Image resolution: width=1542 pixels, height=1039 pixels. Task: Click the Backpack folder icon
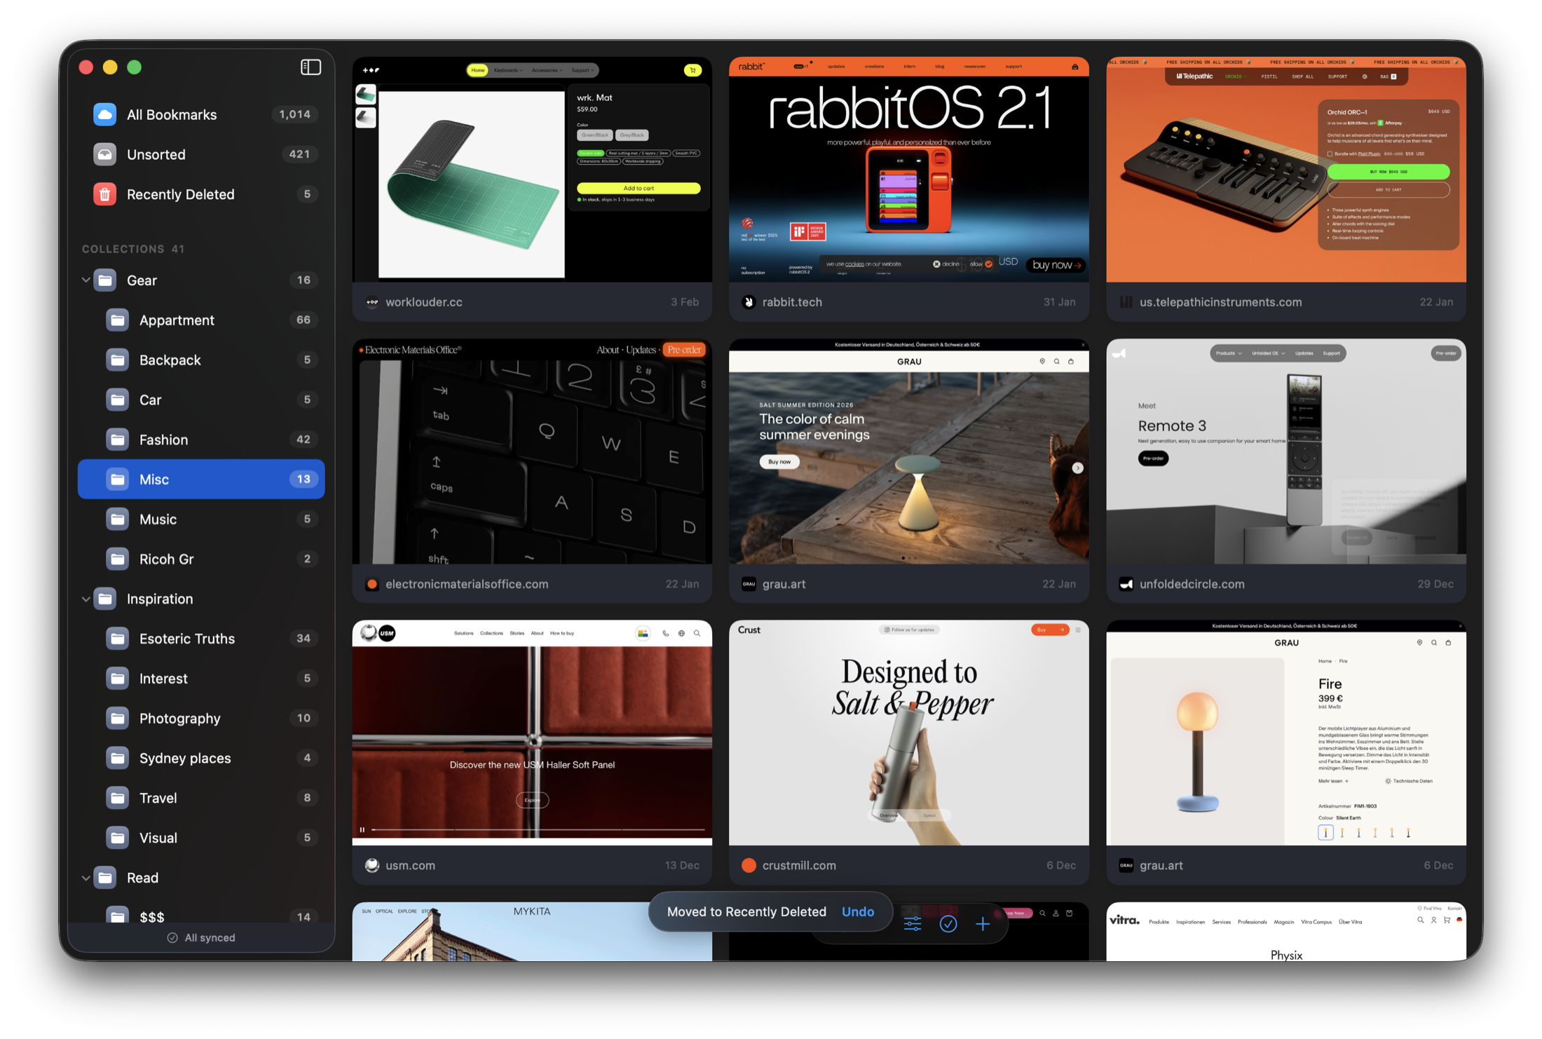pos(118,360)
